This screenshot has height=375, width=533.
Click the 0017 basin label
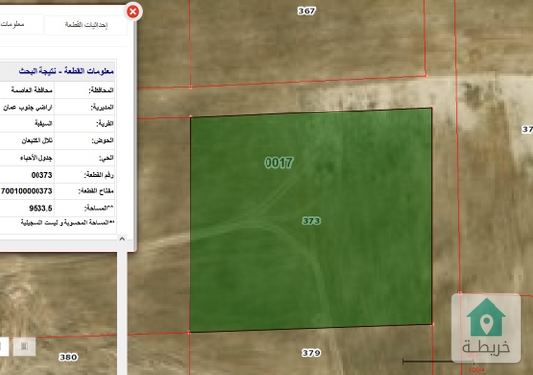pos(278,163)
